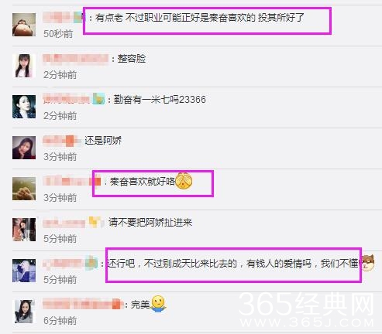
Task: Open avatar of the 完美 commenter
Action: (24, 312)
